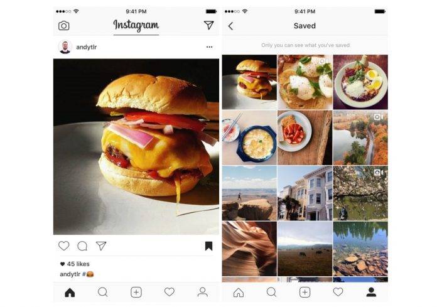Open saved Victorian house thumbnail
The image size is (437, 307).
pos(305,193)
